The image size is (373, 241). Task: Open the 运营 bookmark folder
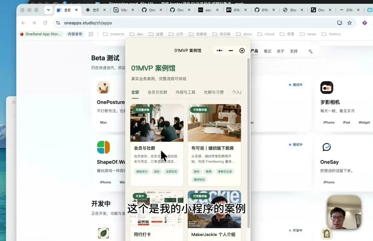(156, 34)
